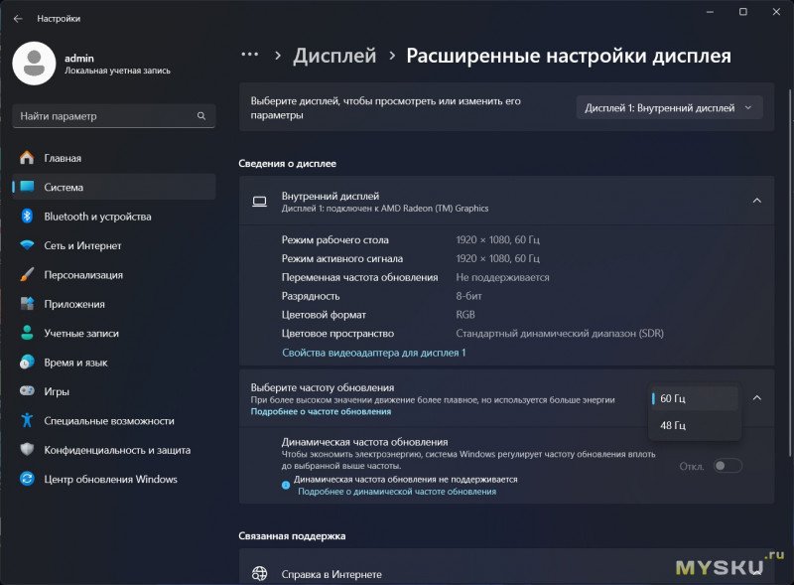The height and width of the screenshot is (585, 794).
Task: Click the Игры gamepad icon
Action: pyautogui.click(x=27, y=391)
